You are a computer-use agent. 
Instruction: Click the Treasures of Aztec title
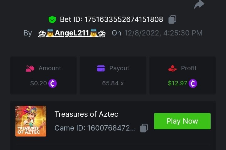tap(86, 114)
